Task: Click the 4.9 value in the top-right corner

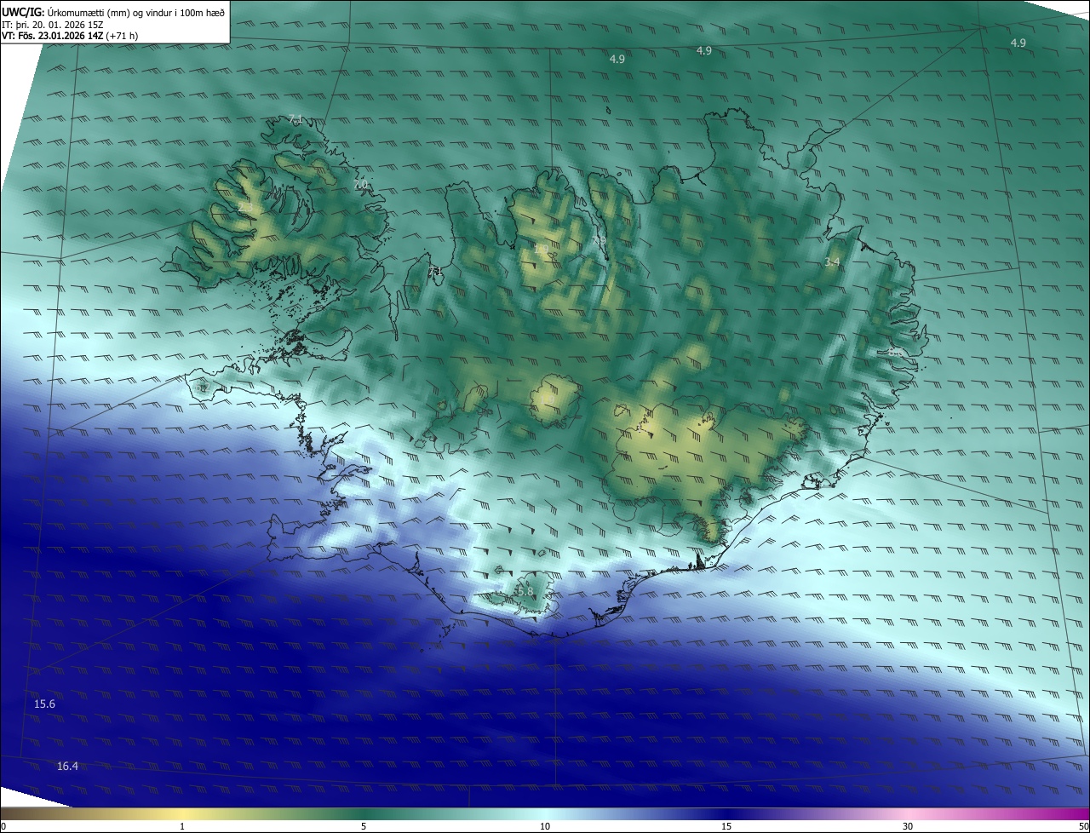Action: click(x=1018, y=43)
